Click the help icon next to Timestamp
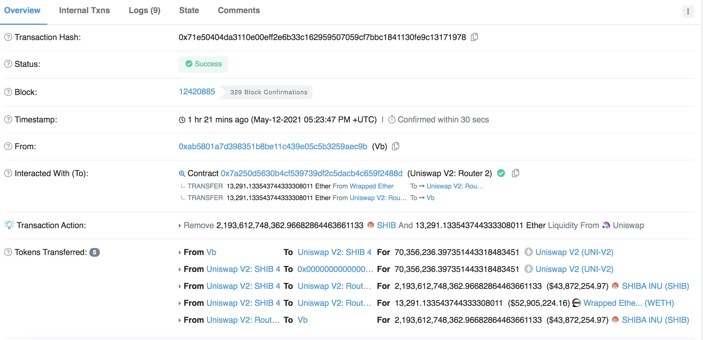 pos(8,119)
